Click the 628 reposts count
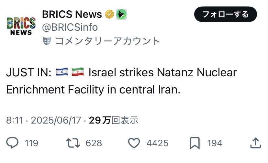The width and height of the screenshot is (268, 163). pyautogui.click(x=94, y=143)
